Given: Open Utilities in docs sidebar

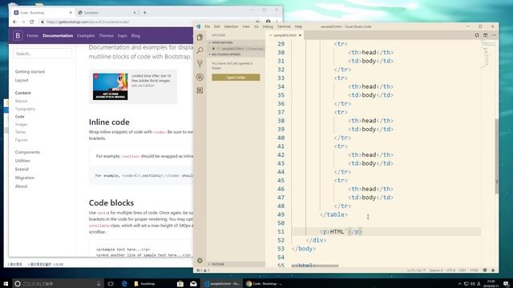Looking at the screenshot, I should 22,161.
